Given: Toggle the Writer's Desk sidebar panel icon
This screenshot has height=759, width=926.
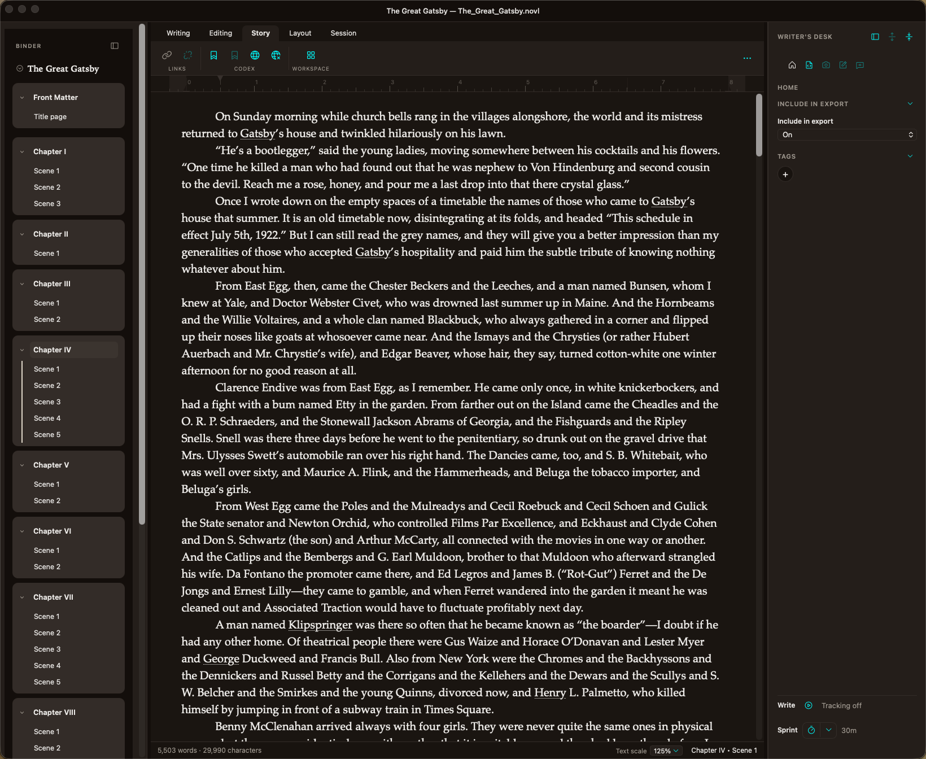Looking at the screenshot, I should pyautogui.click(x=875, y=37).
